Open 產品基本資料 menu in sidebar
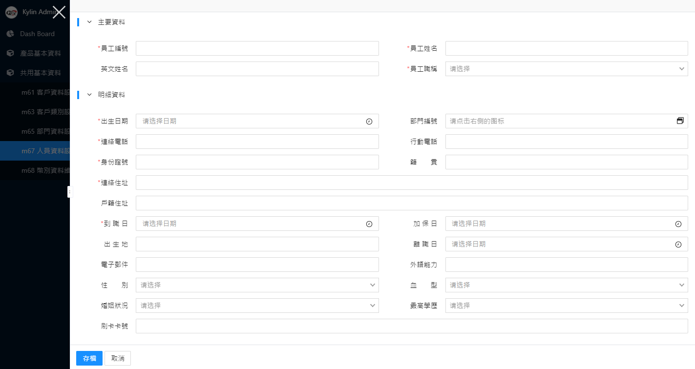695x369 pixels. coord(40,53)
